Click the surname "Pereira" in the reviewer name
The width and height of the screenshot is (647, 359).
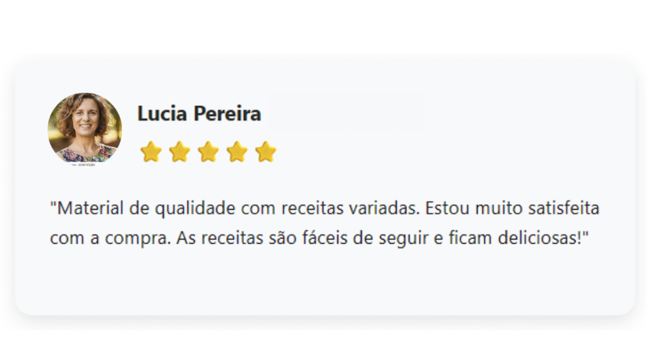[x=227, y=114]
